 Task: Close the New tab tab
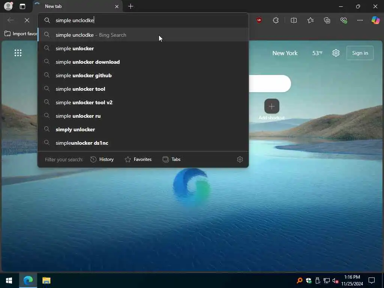[x=117, y=7]
